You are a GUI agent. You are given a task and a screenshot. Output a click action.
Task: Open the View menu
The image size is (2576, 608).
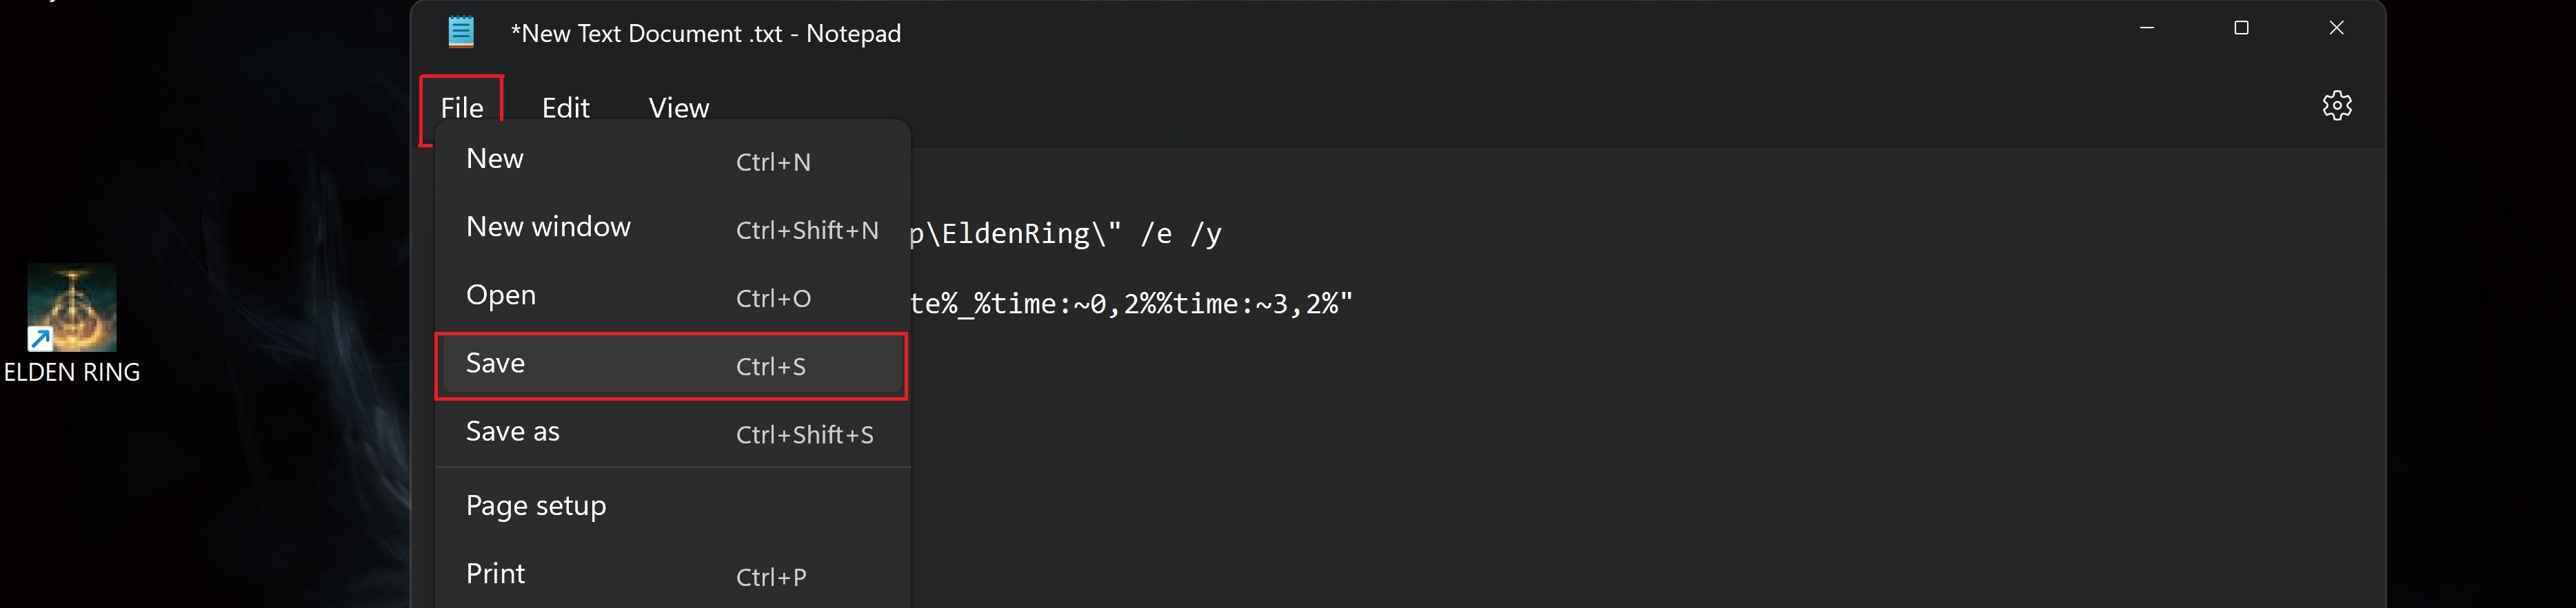[x=678, y=108]
